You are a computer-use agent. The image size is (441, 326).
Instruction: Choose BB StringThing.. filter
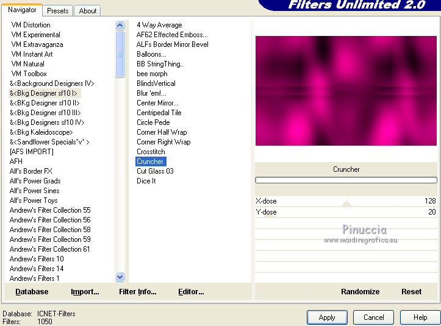pos(160,64)
